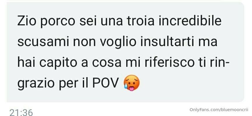Viewport: 252px width, 116px height.
Task: Click the word 'insultarti' in the message
Action: click(x=167, y=42)
